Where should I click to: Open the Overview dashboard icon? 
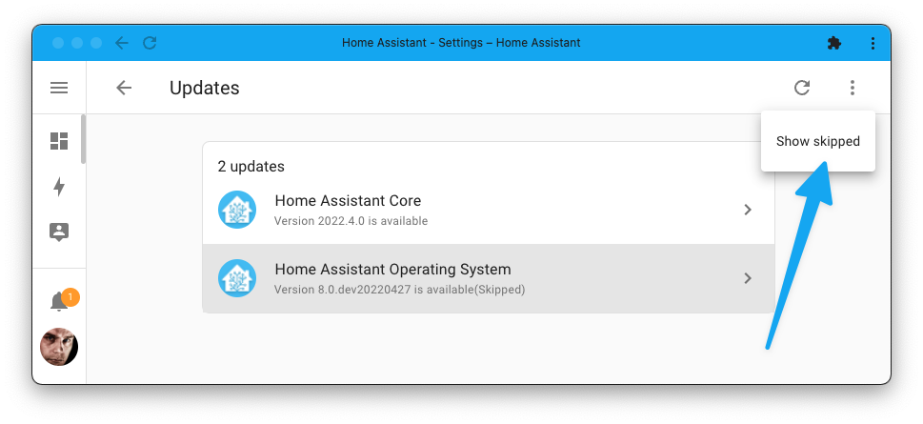pos(59,141)
